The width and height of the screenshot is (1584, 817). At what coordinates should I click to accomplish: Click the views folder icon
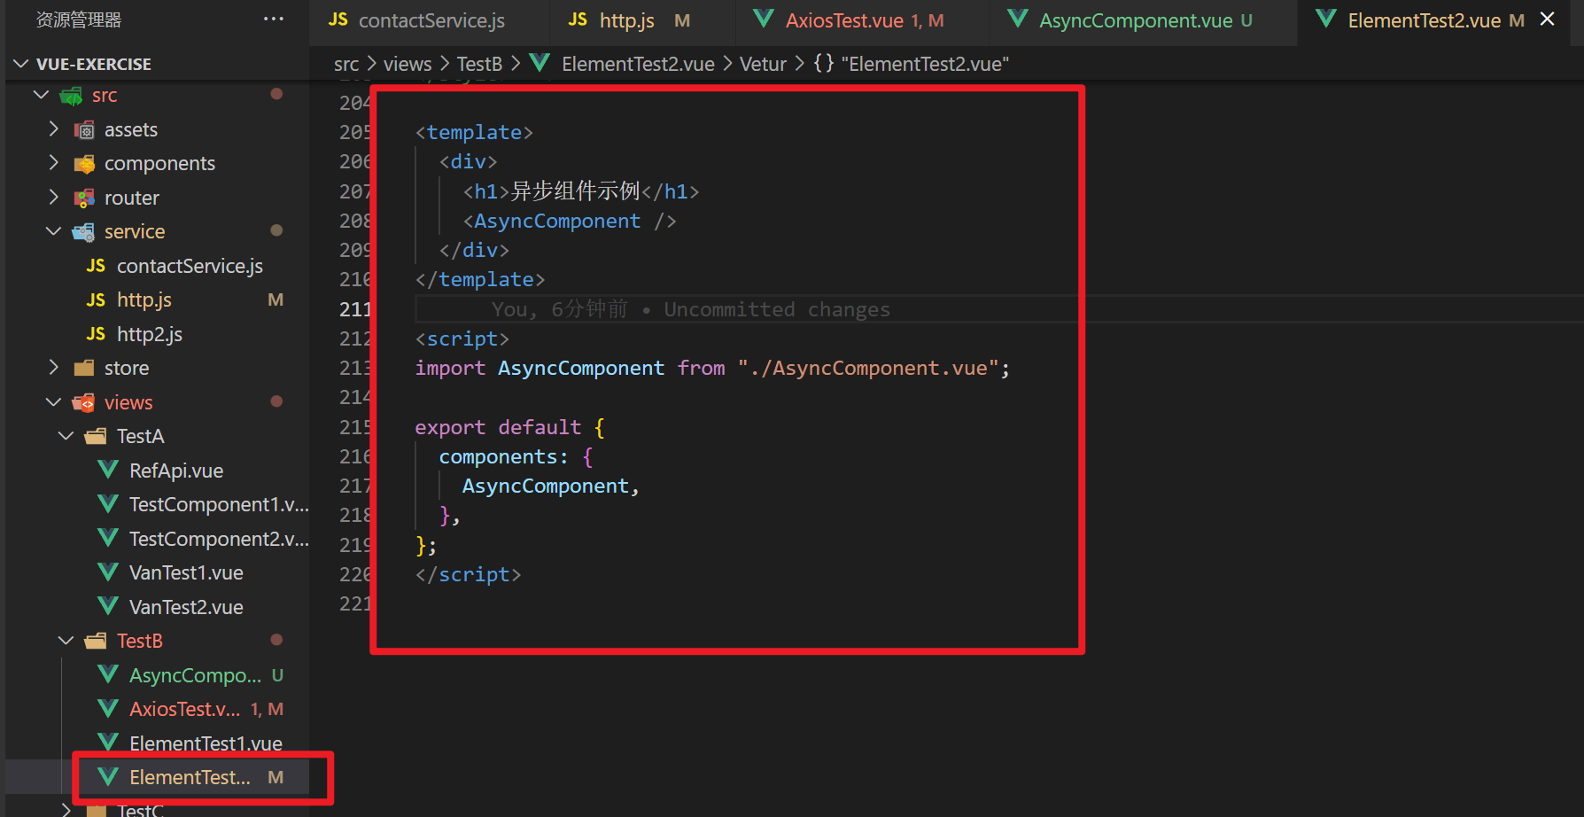click(84, 403)
